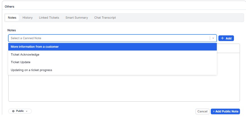Click inside the notes text area

click(x=124, y=88)
